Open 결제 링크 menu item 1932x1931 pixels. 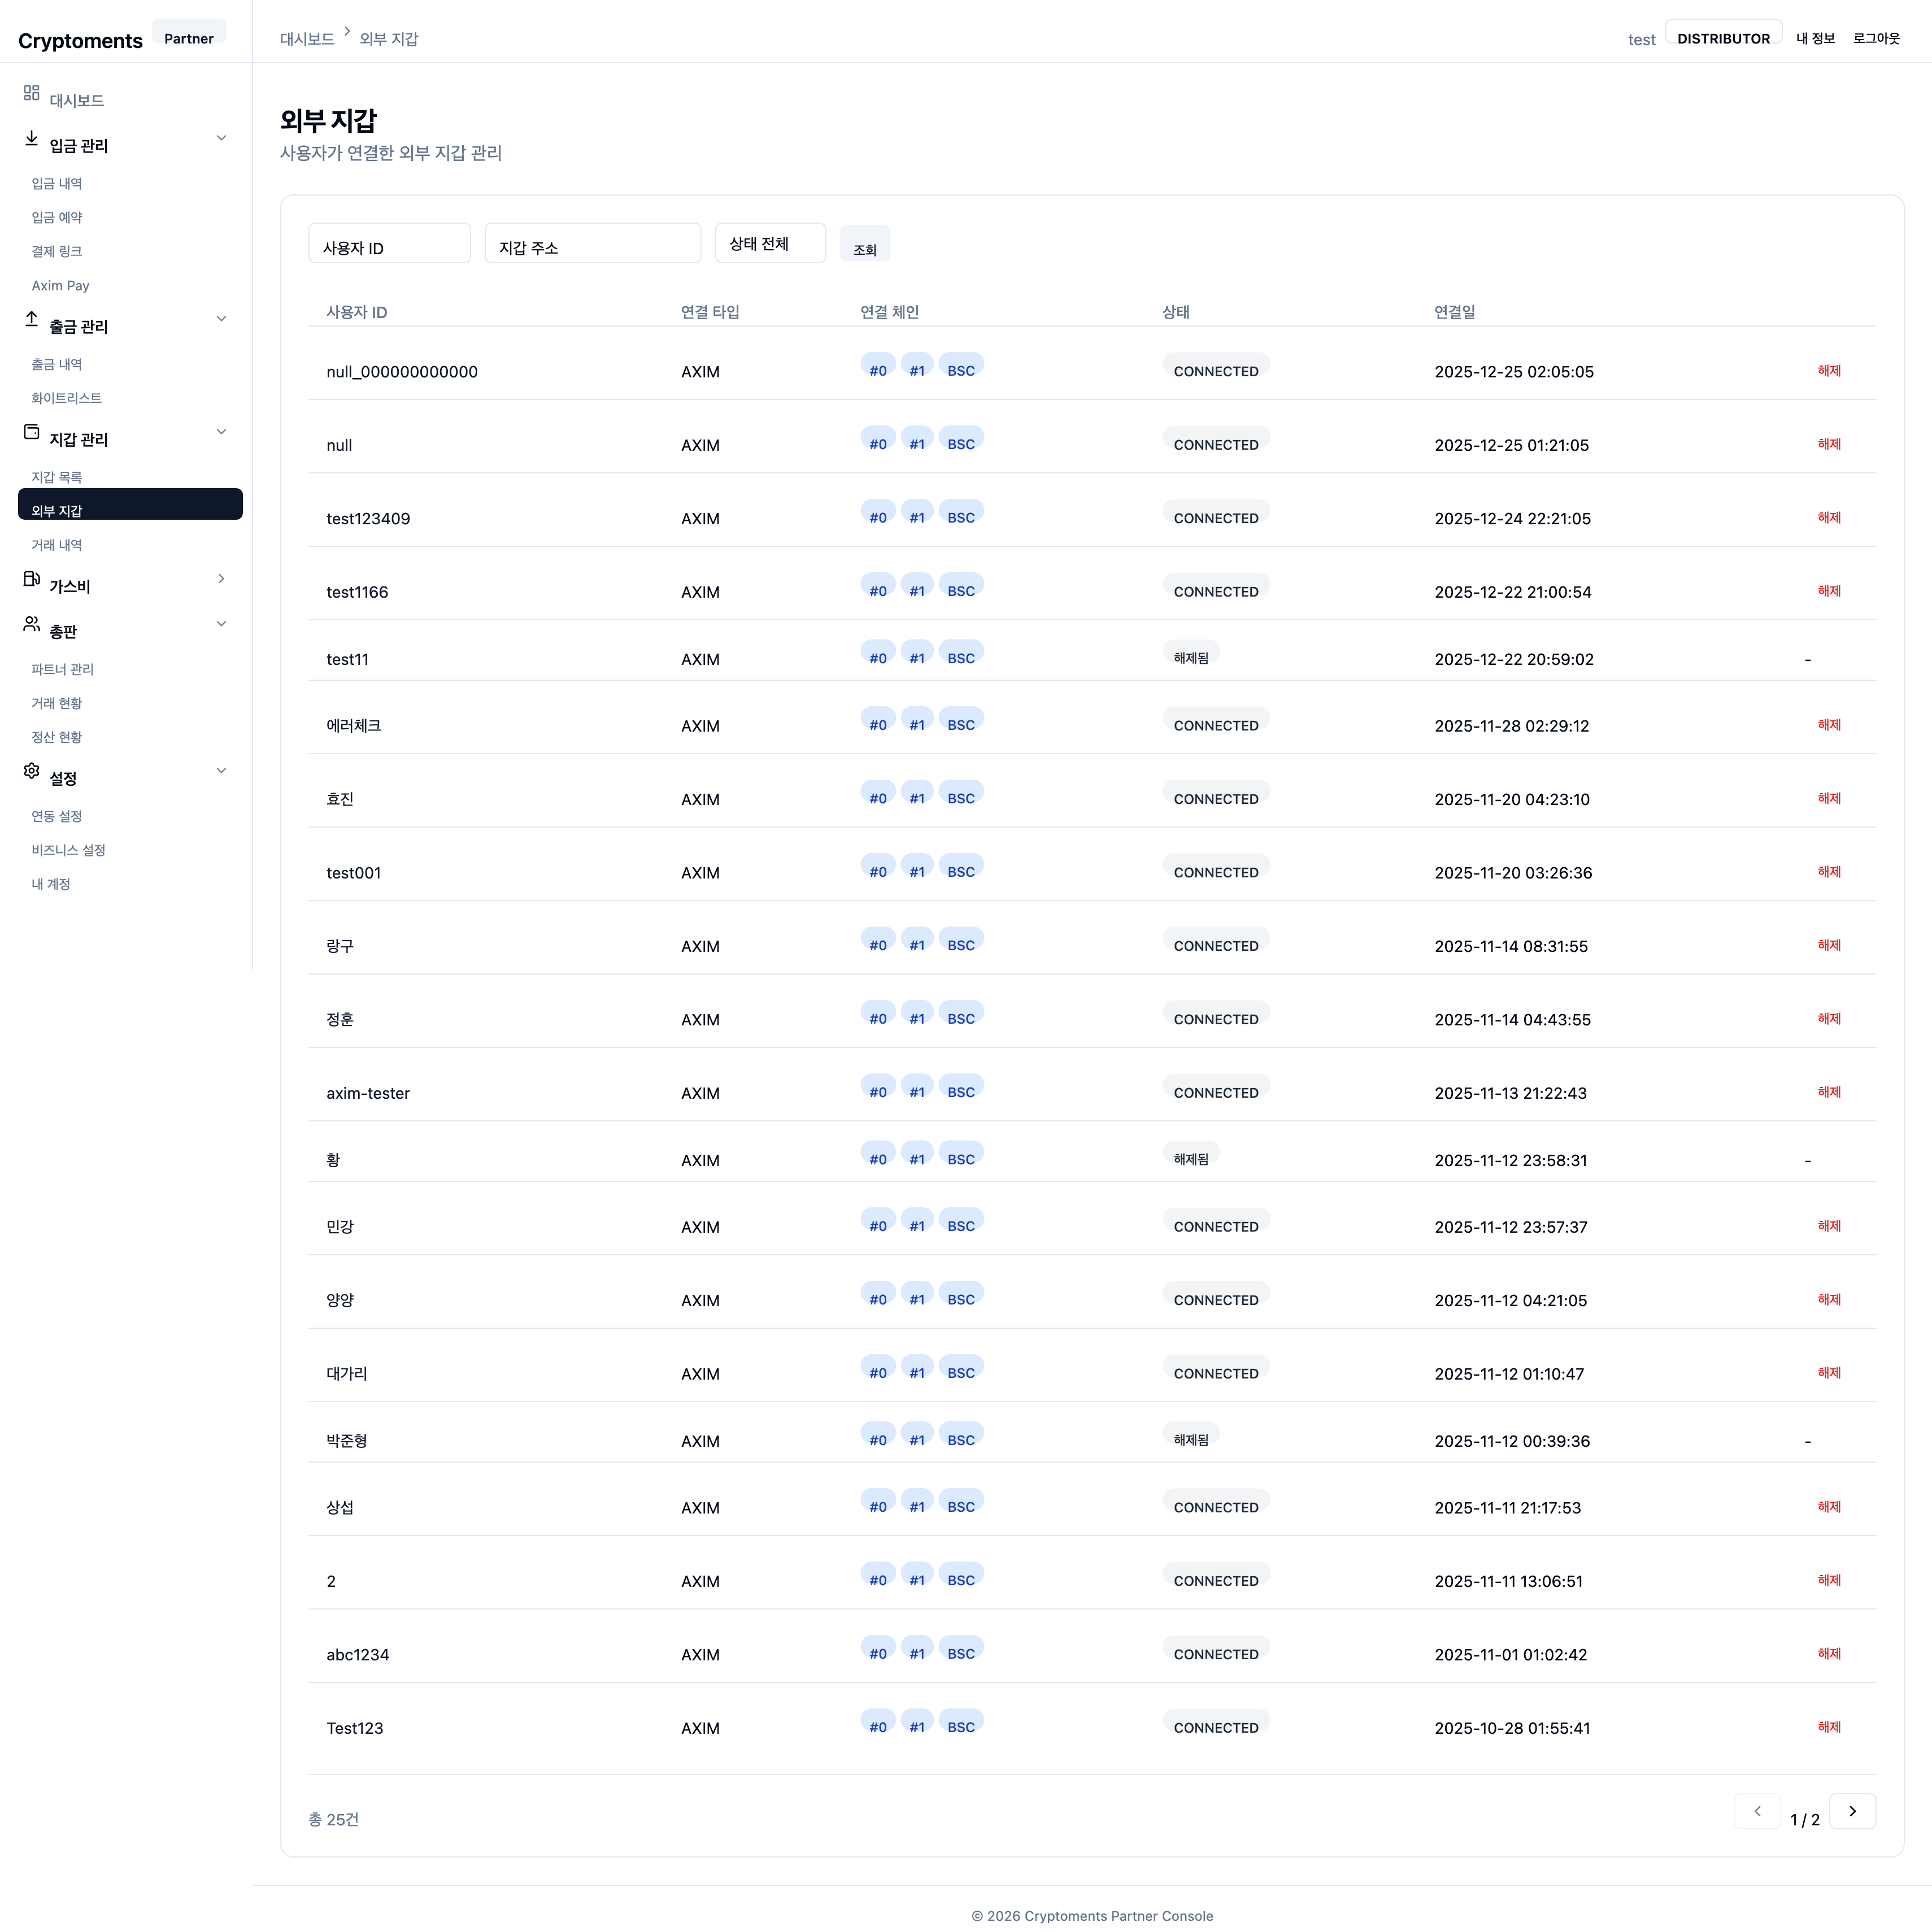pos(57,251)
